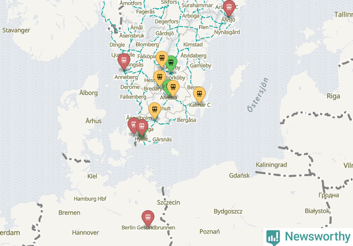
Task: Select the yellow train marker near Bredaryd
Action: (160, 78)
